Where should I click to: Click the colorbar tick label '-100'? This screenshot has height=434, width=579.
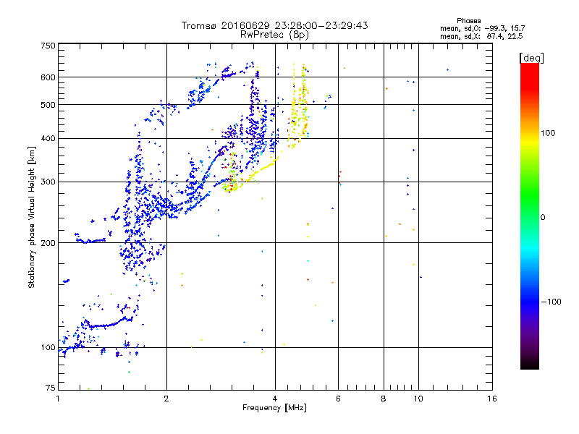tap(551, 302)
